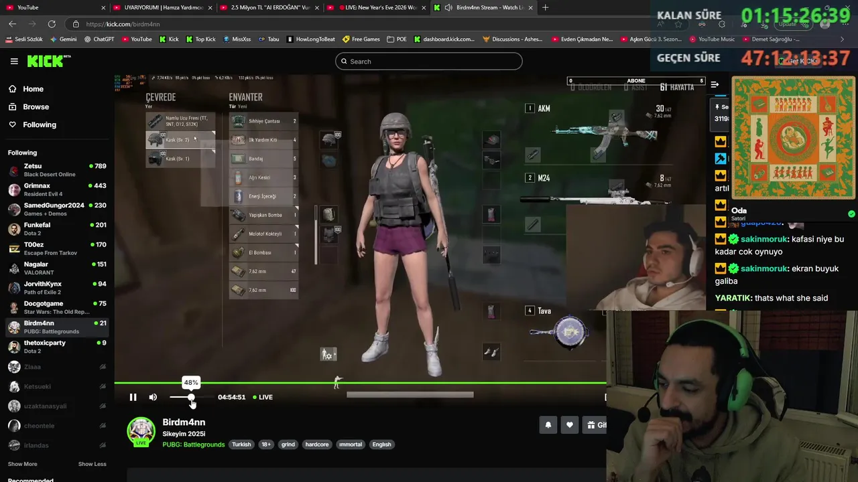This screenshot has height=482, width=858.
Task: Jump to LIVE in the player
Action: click(263, 397)
